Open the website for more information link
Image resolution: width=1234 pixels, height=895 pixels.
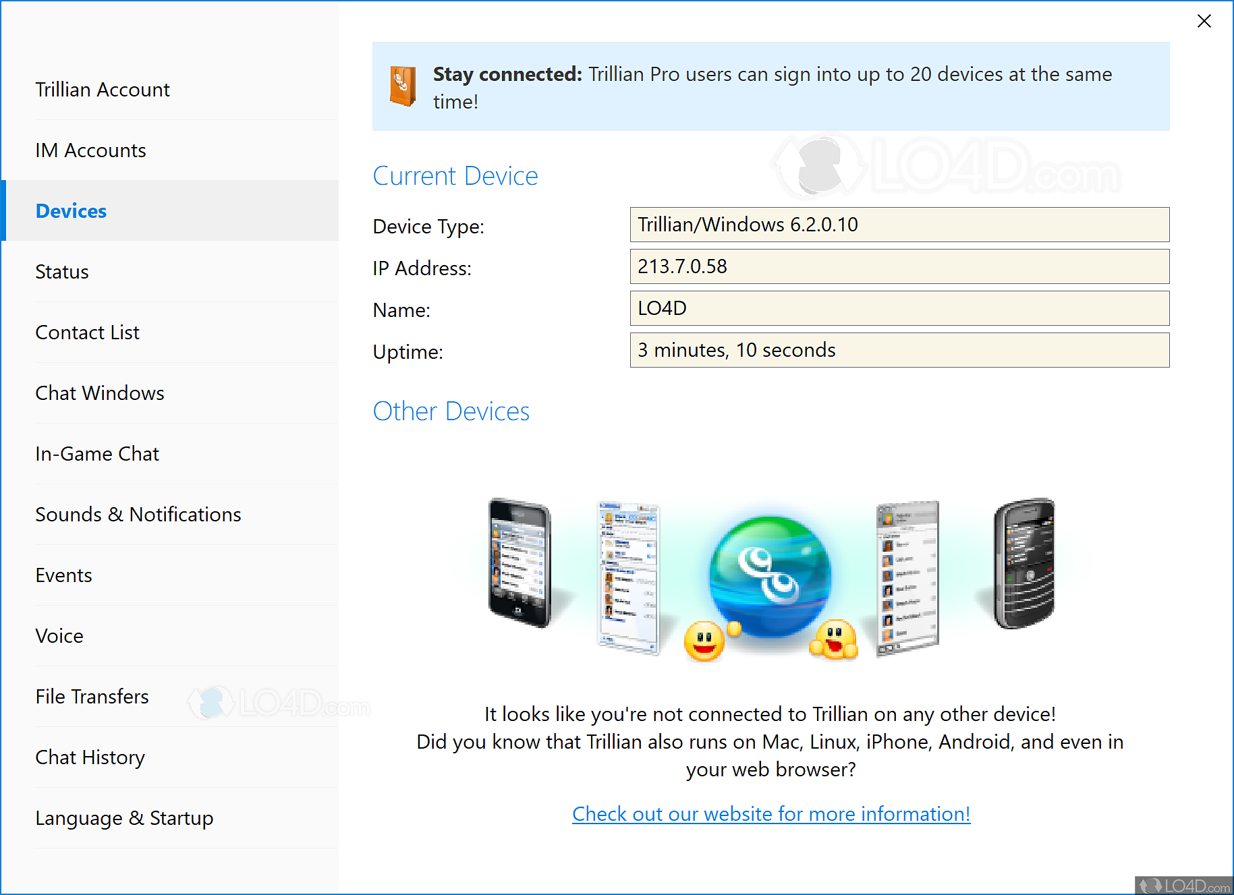[771, 814]
